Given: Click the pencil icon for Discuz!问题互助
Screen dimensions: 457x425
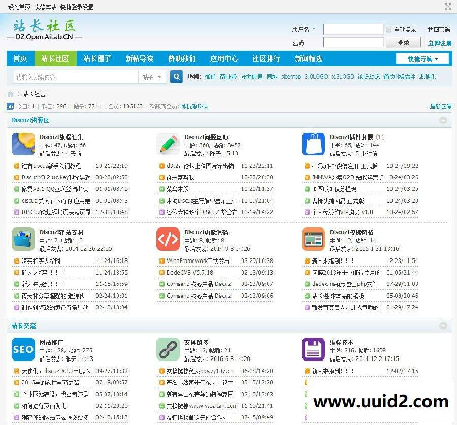Looking at the screenshot, I should 168,143.
